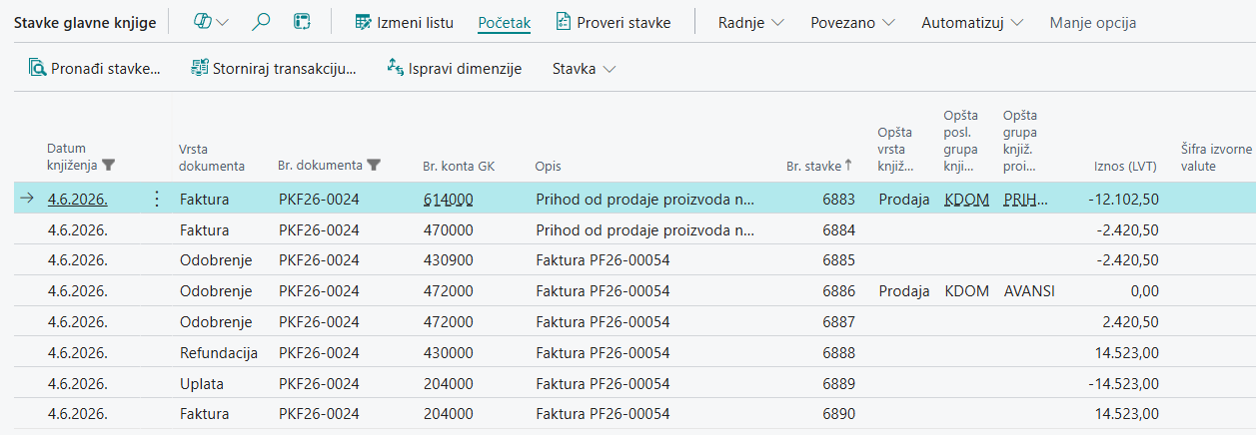The height and width of the screenshot is (435, 1256).
Task: Click entry number 6889
Action: tap(838, 383)
